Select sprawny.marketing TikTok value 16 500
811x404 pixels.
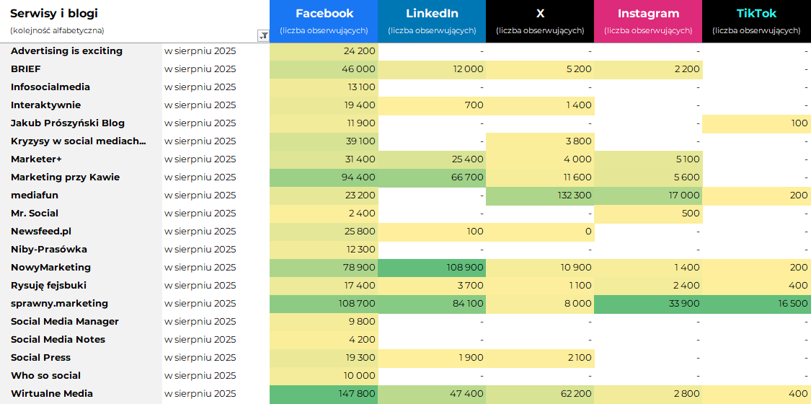[756, 304]
